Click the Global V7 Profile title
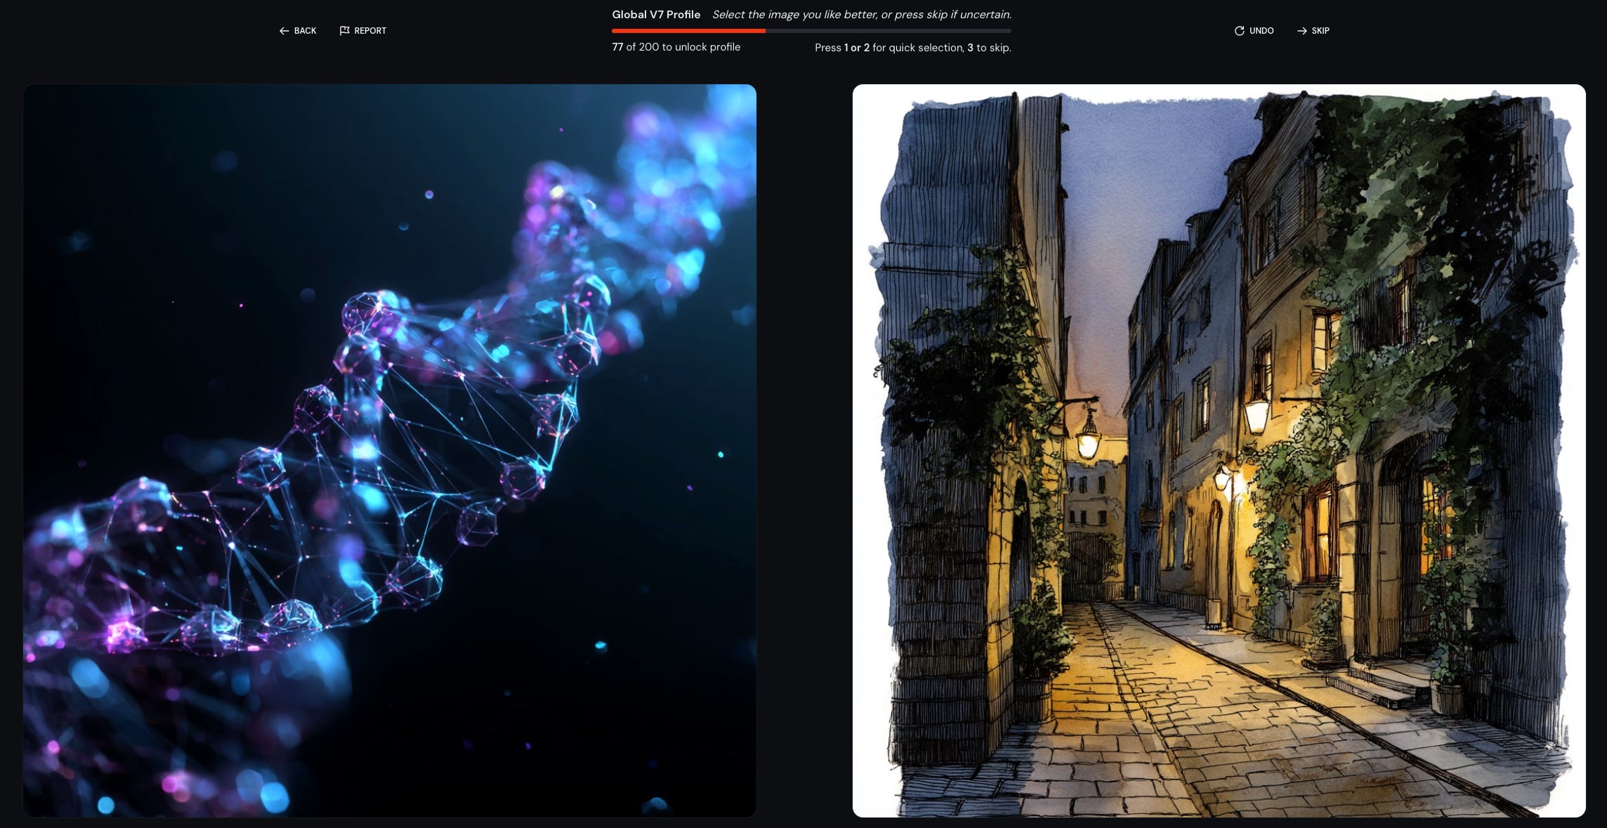 655,15
